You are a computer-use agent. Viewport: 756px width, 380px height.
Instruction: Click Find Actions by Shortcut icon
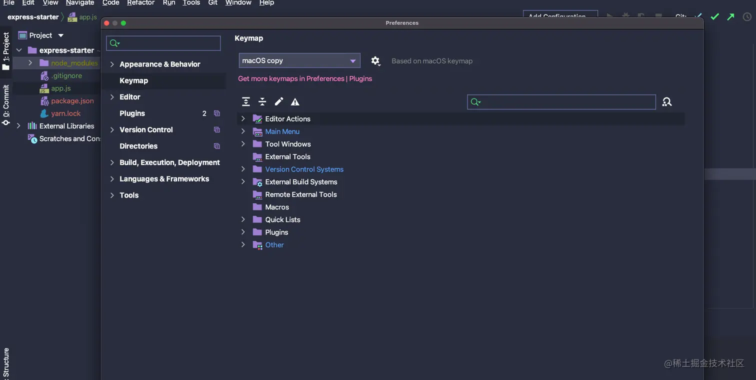coord(667,102)
